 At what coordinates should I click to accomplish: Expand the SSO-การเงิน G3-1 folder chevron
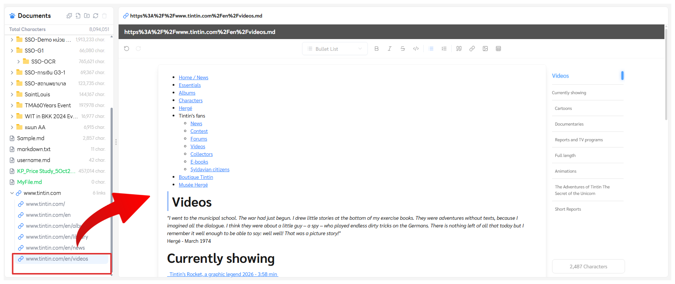[12, 73]
